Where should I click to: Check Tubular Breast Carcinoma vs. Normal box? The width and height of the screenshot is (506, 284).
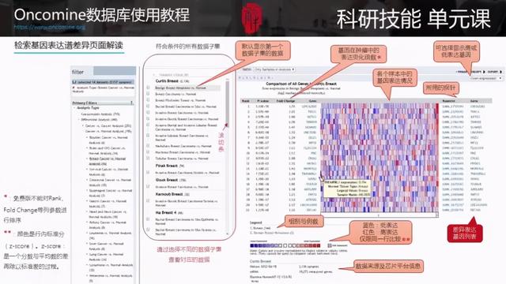click(148, 159)
